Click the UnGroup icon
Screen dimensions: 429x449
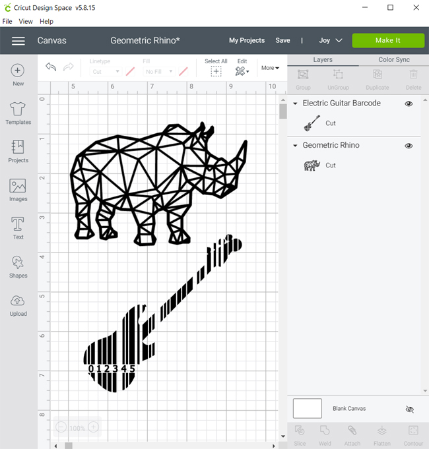point(338,75)
